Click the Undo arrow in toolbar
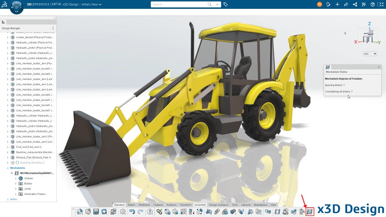This screenshot has width=386, height=217. (x=132, y=212)
